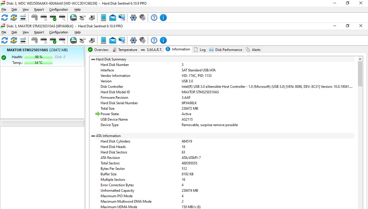Open the Report menu in the WDC window
Screen dimensions: 368x209
click(x=39, y=9)
